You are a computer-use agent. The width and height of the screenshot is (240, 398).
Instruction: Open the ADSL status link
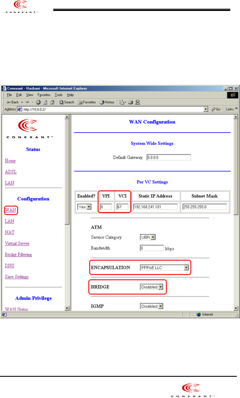(11, 172)
